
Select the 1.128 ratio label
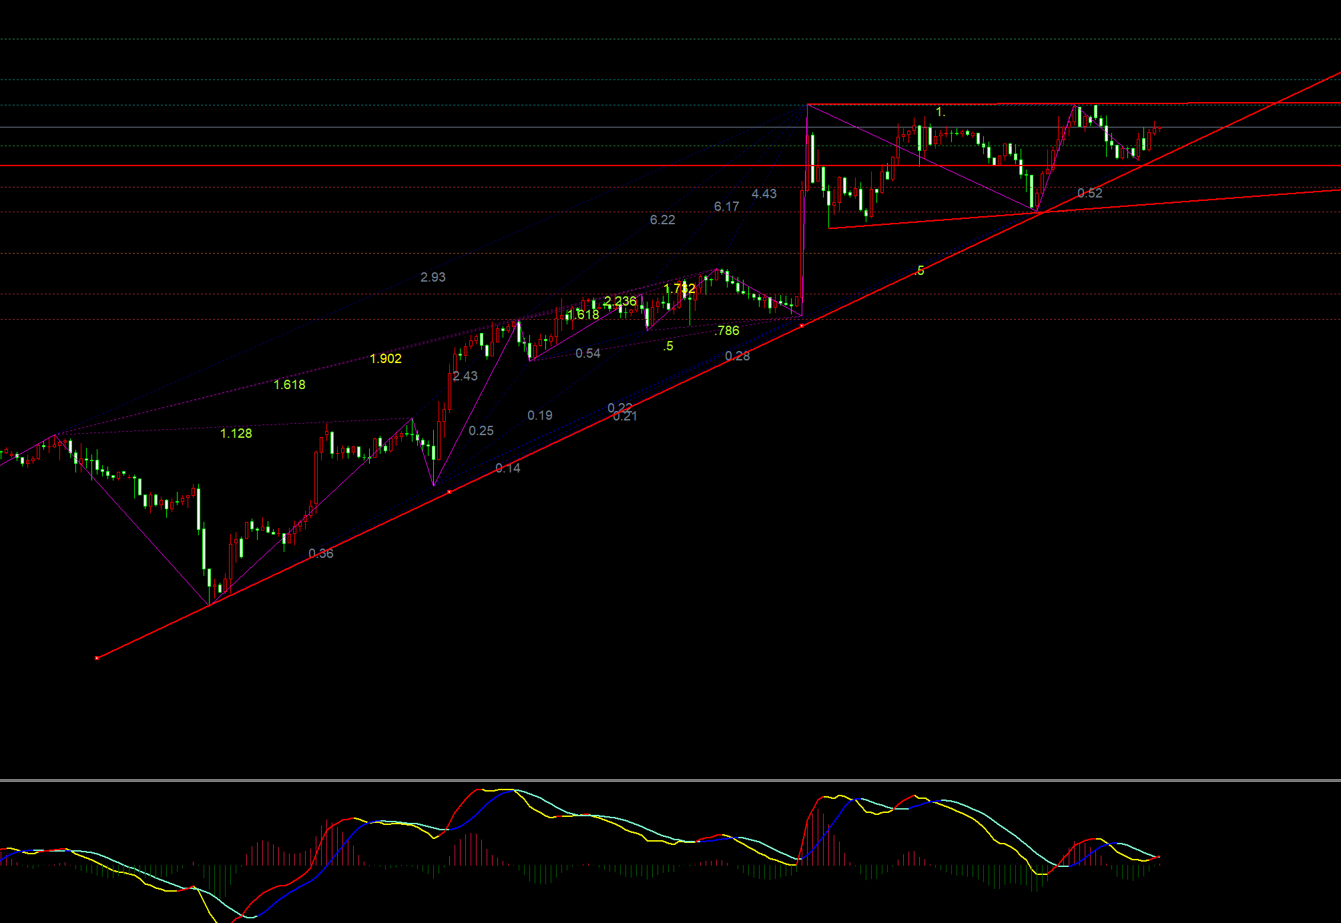236,433
